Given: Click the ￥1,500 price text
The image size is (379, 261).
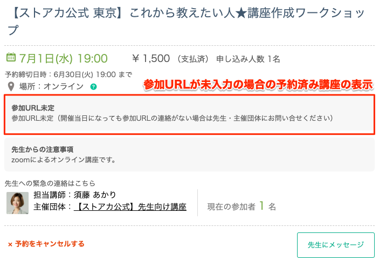Looking at the screenshot, I should (x=151, y=58).
